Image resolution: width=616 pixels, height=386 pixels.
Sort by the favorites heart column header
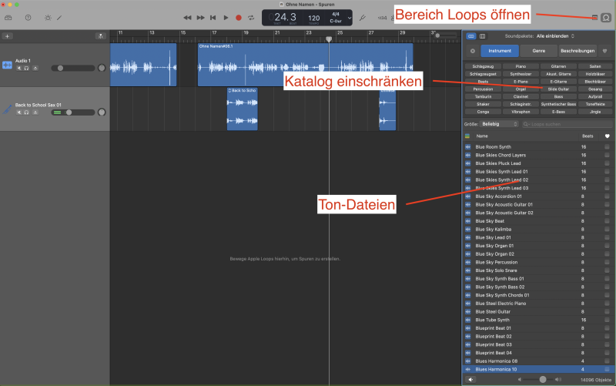(x=607, y=136)
